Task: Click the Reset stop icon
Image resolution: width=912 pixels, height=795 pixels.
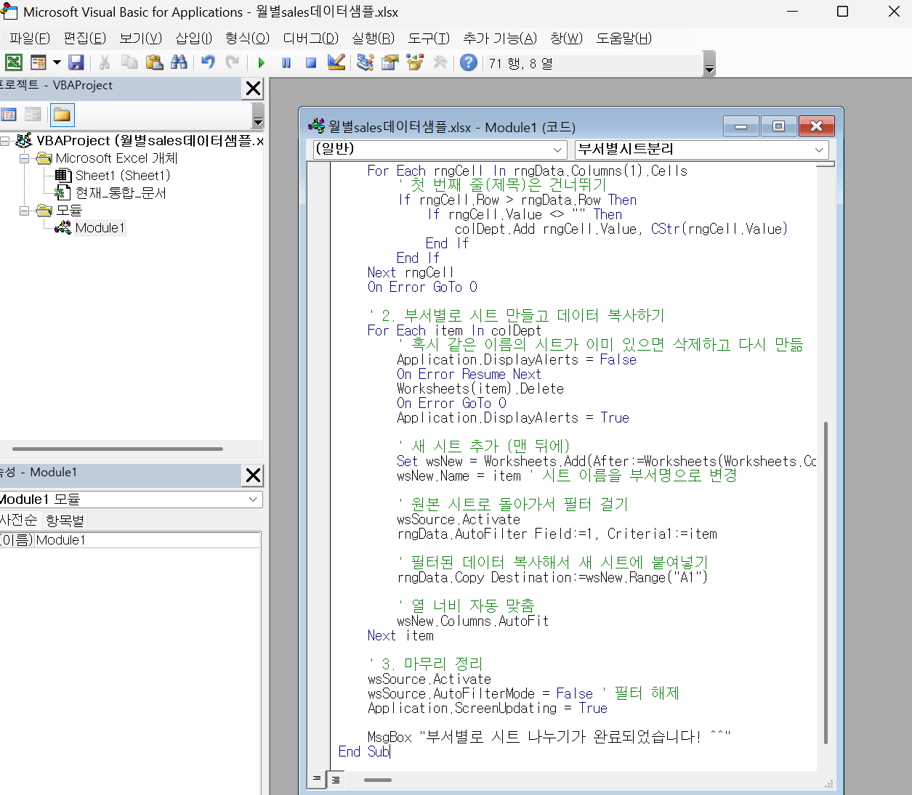Action: 311,63
